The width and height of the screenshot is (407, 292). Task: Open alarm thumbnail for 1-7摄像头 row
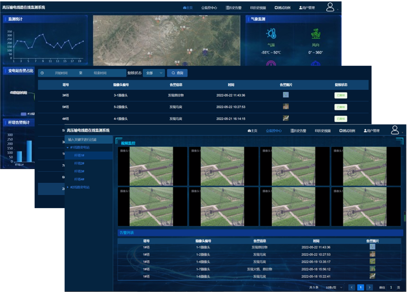click(x=372, y=269)
